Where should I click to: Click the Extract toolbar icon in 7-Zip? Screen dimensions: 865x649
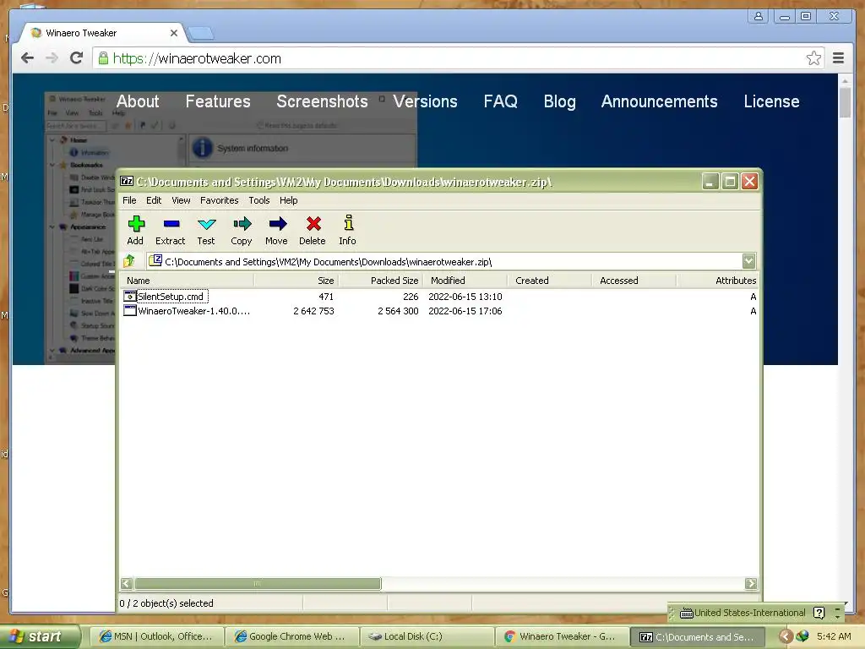[x=171, y=223]
